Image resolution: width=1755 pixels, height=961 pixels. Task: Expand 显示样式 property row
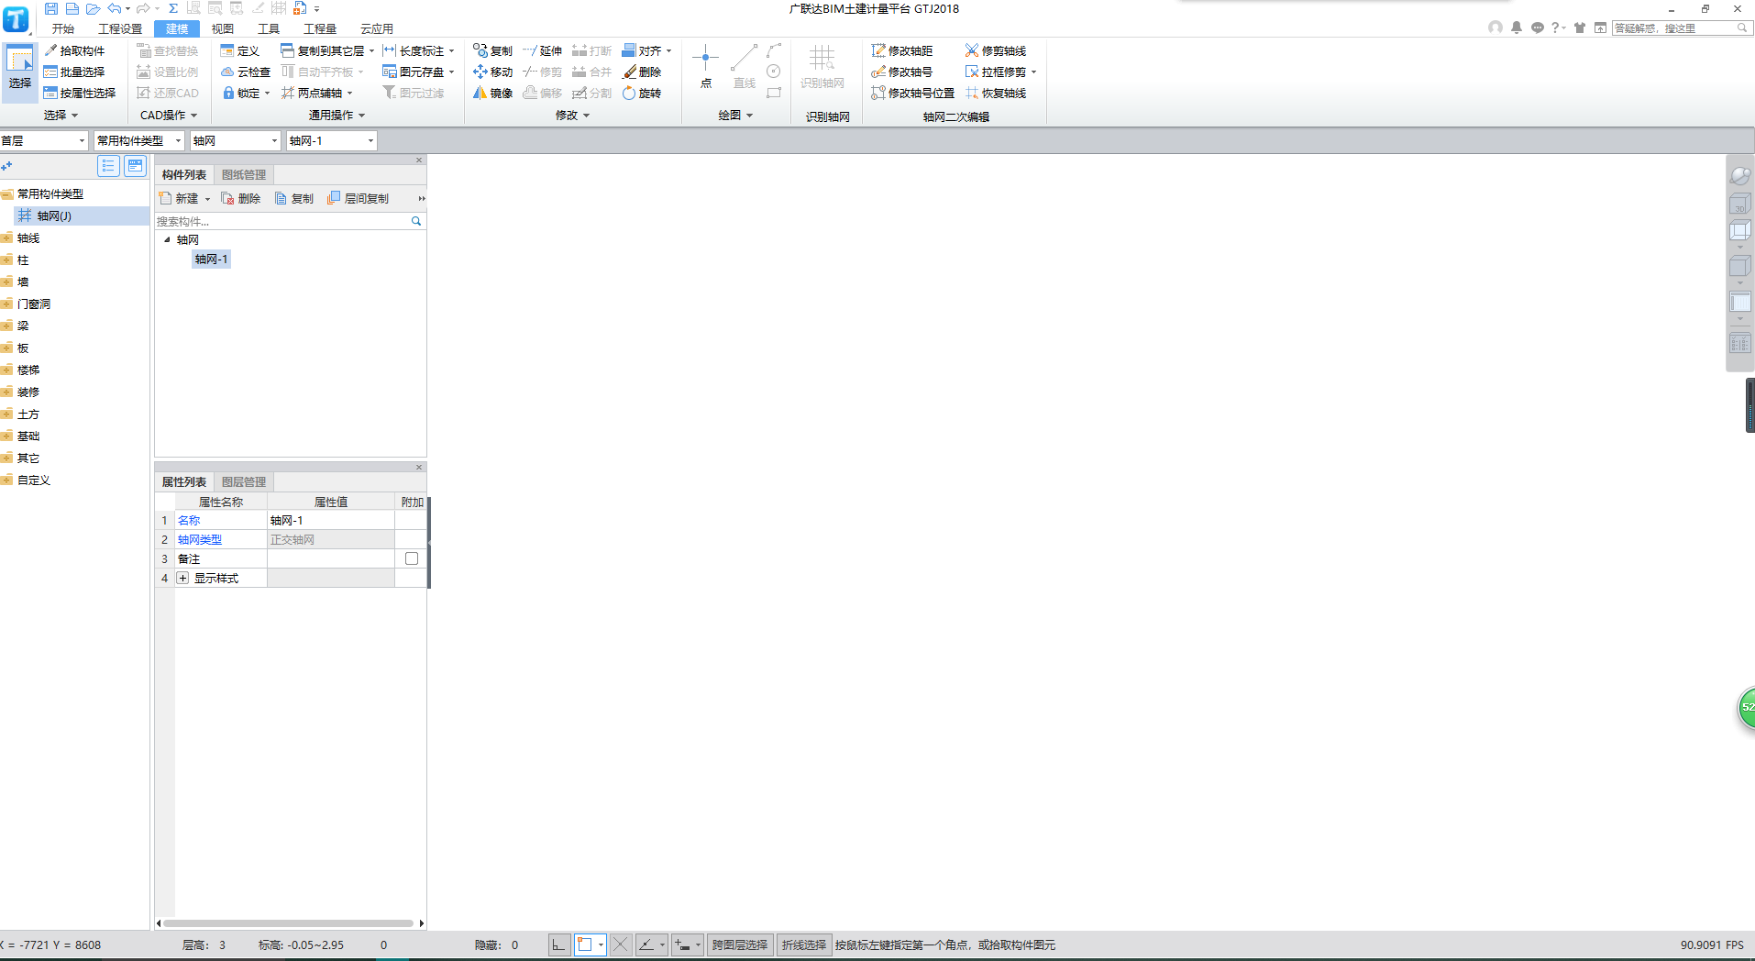tap(182, 578)
